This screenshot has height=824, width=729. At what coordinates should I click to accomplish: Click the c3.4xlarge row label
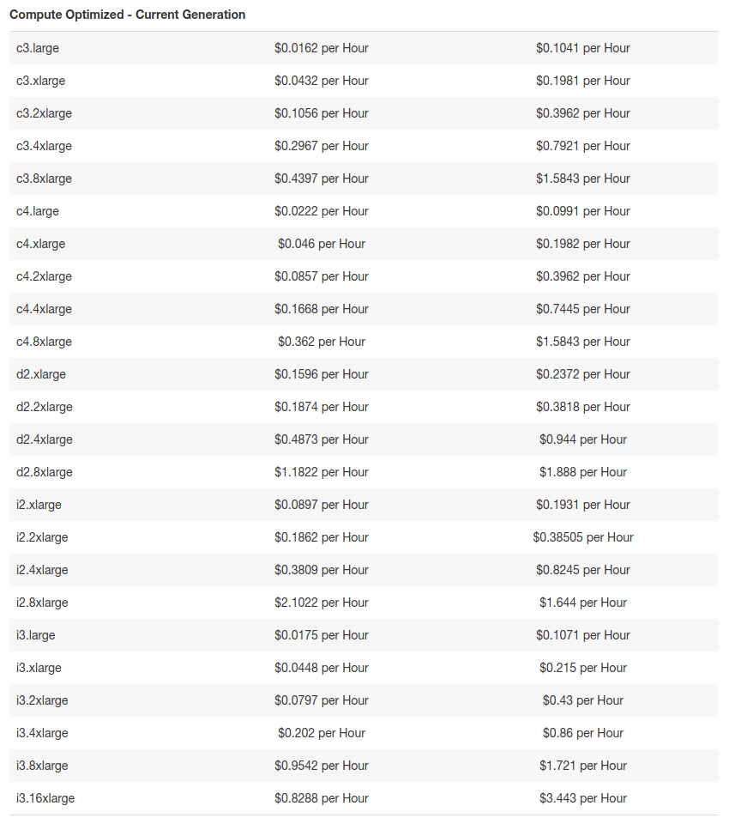tap(44, 146)
